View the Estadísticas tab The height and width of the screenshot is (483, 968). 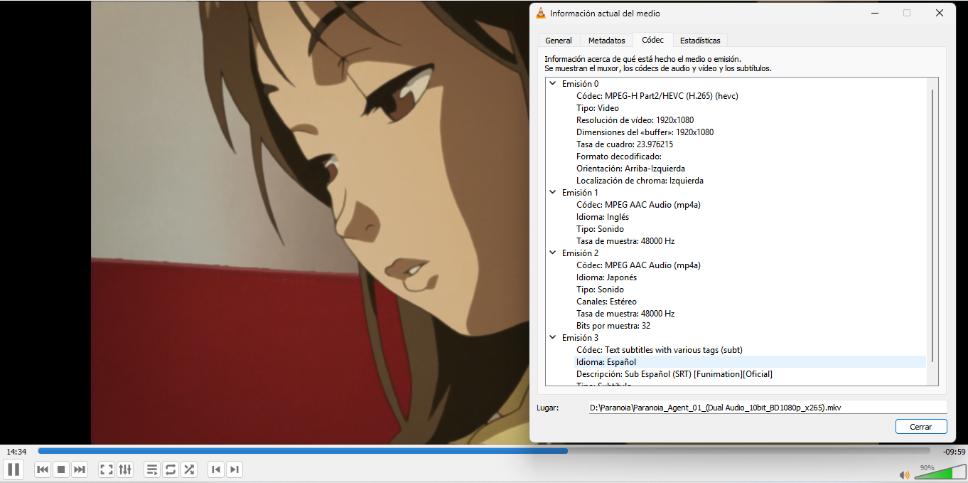click(x=700, y=41)
